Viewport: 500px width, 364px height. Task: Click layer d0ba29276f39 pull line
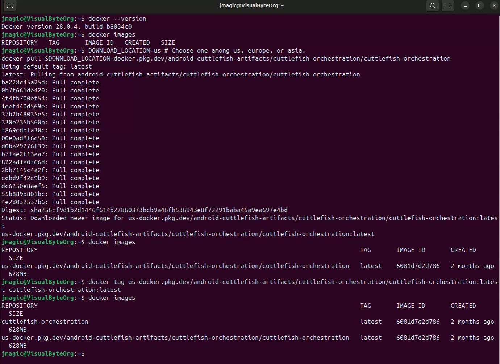tap(50, 146)
